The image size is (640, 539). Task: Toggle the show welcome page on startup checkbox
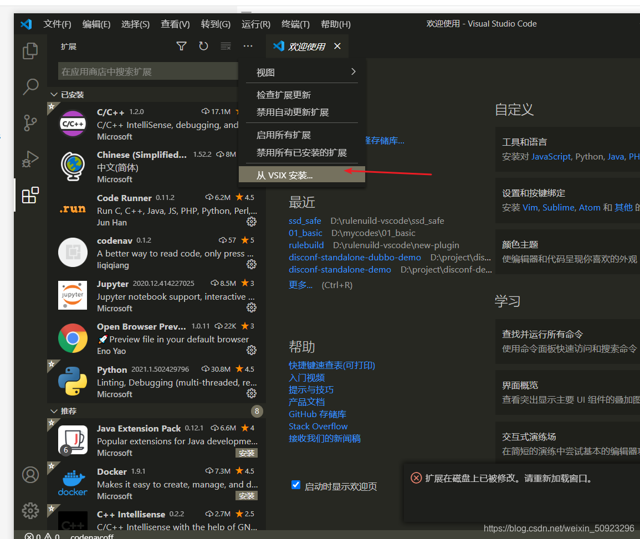tap(296, 485)
